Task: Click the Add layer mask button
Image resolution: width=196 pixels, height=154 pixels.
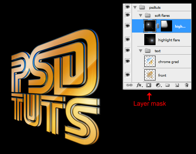Action: (148, 85)
